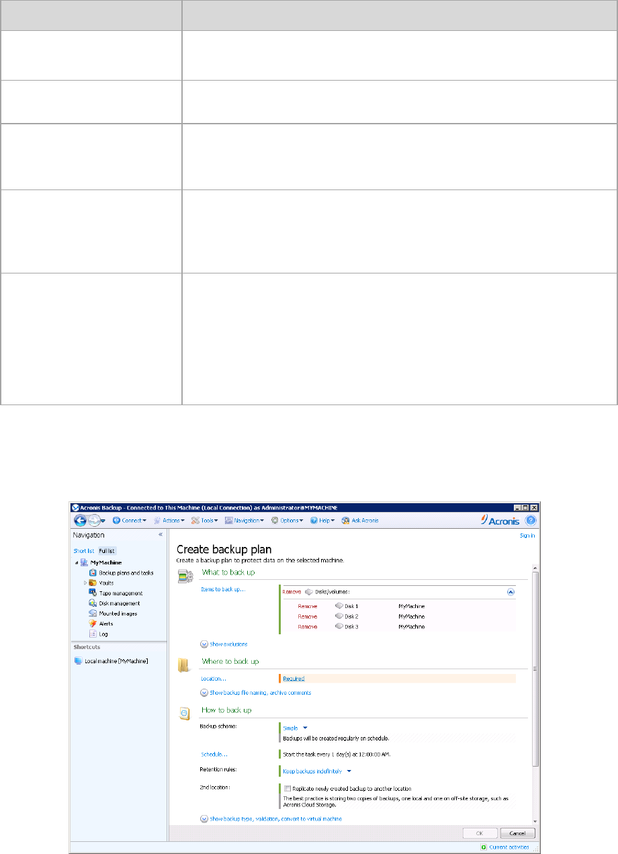Click the Required location link
Image resolution: width=618 pixels, height=854 pixels.
(x=294, y=679)
